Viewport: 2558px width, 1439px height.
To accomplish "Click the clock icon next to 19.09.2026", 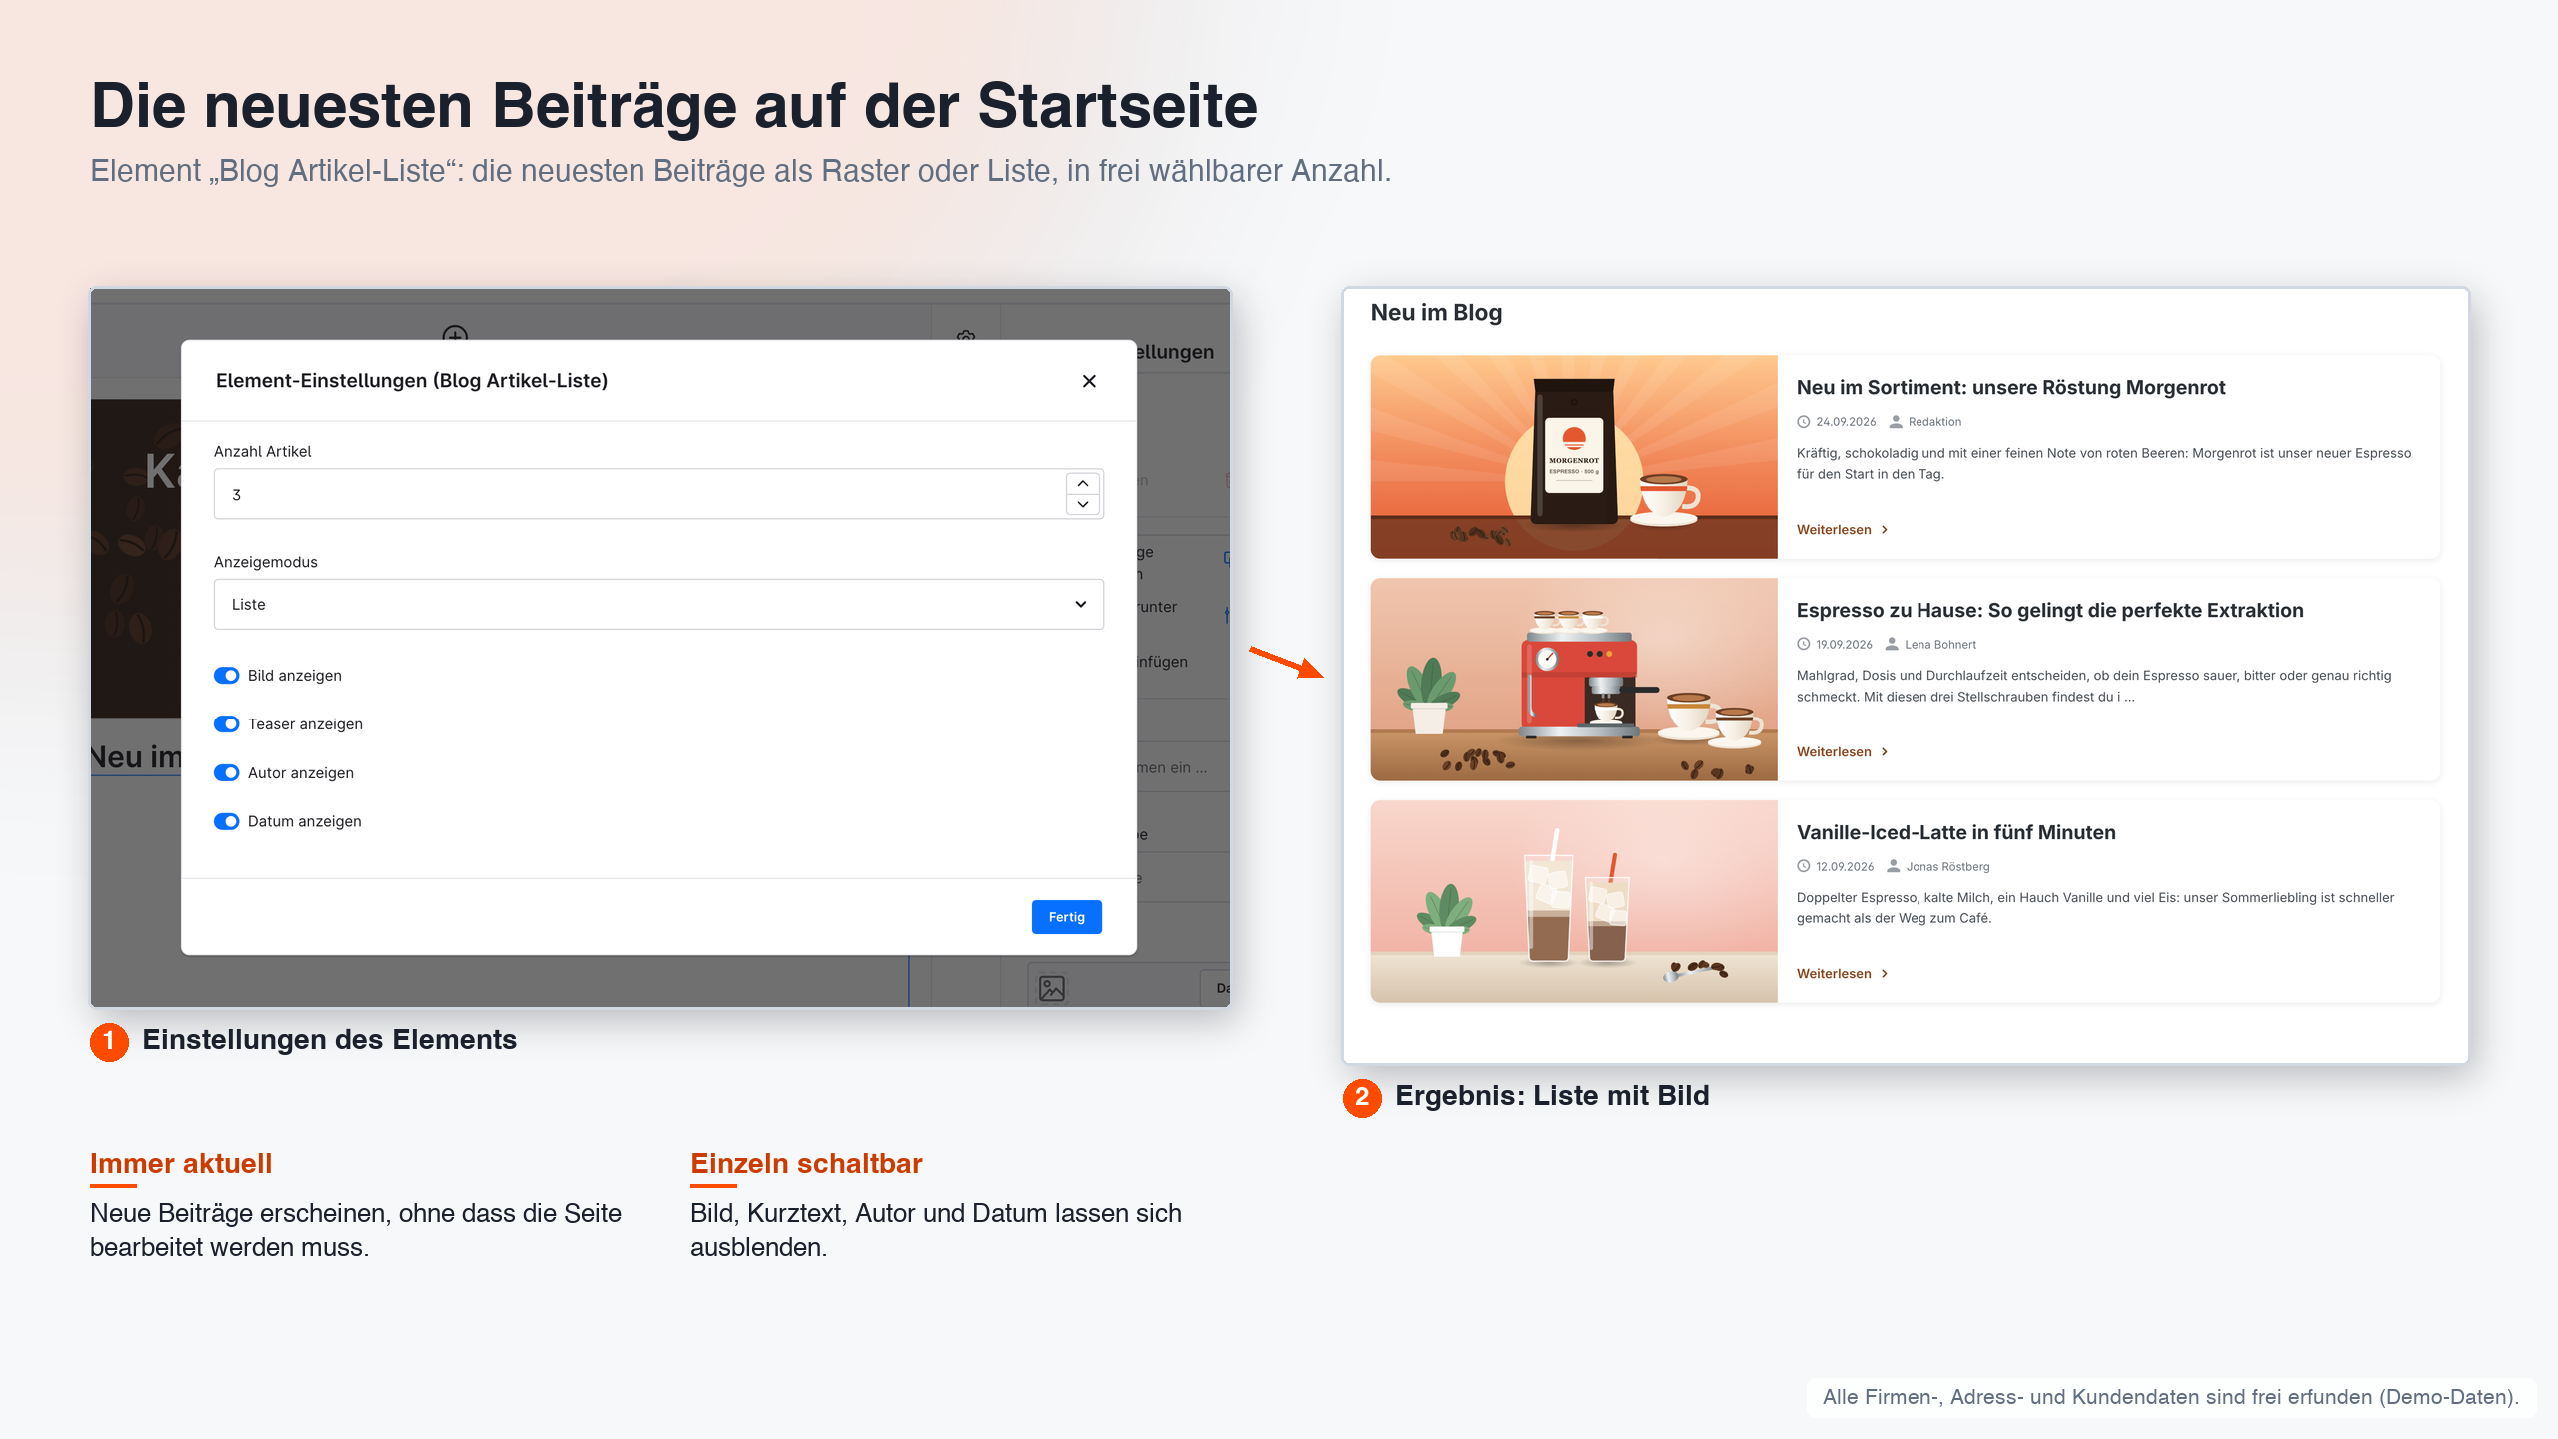I will [x=1804, y=645].
